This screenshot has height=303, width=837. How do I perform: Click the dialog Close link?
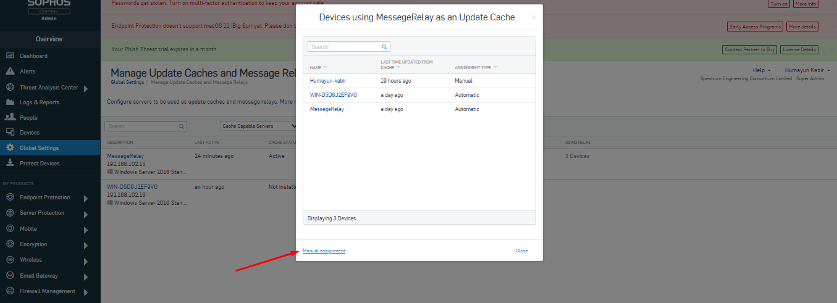[522, 251]
